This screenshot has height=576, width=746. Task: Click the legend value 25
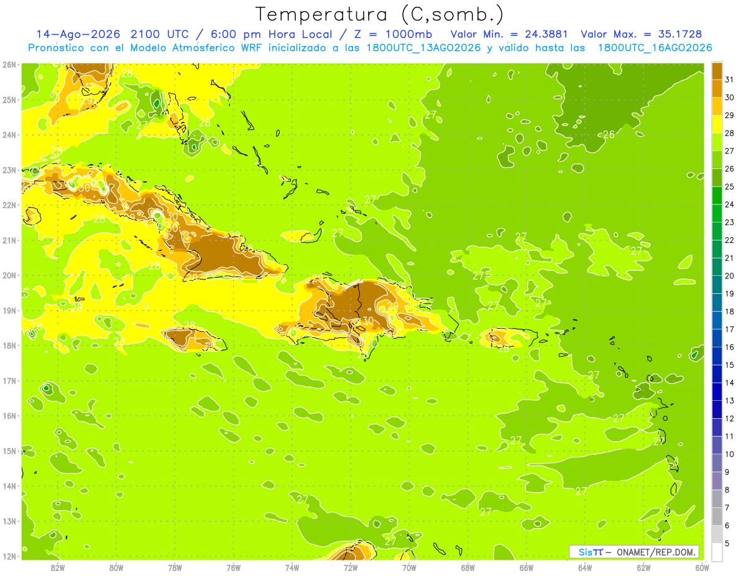pos(730,186)
